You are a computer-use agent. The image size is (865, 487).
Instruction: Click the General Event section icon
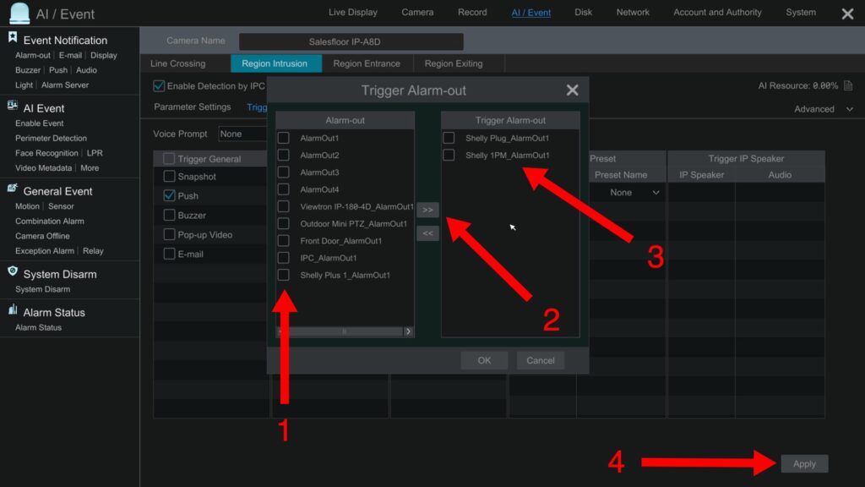[x=12, y=189]
